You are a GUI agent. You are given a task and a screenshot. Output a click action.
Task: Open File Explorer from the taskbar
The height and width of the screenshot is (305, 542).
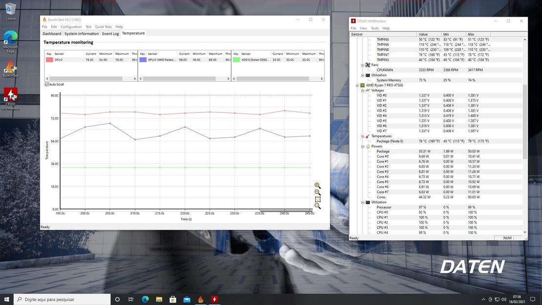pyautogui.click(x=159, y=299)
